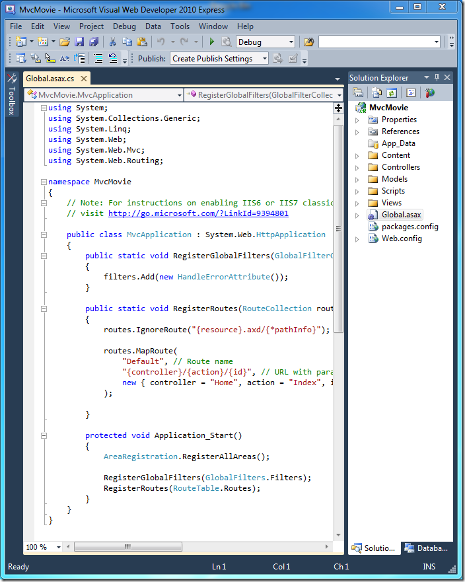This screenshot has height=582, width=465.
Task: Click Properties icon in Solution Explorer toolbar
Action: click(358, 93)
